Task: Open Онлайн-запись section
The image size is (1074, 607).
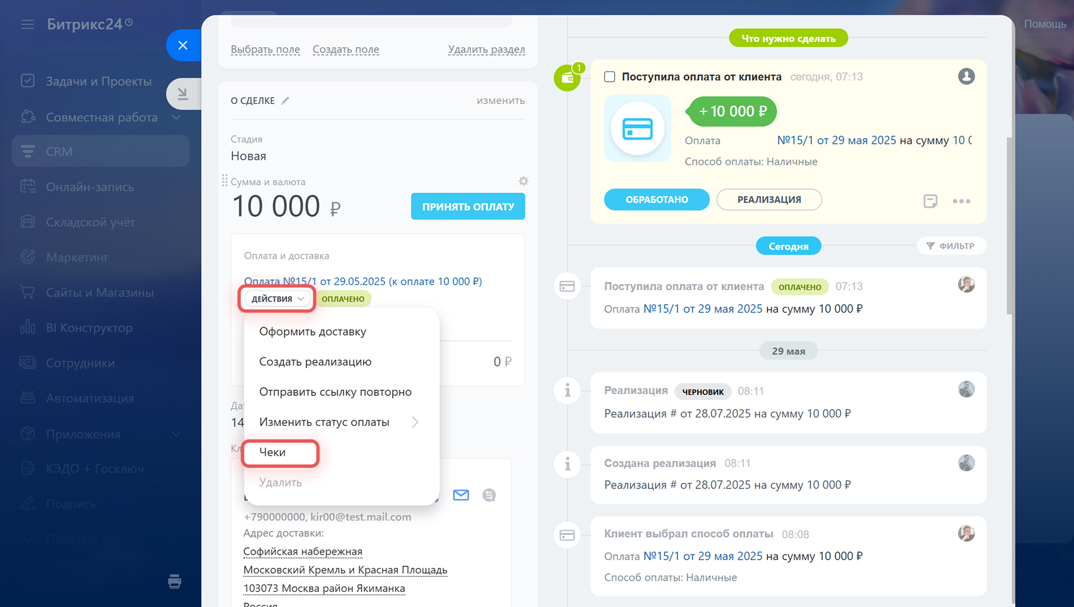Action: coord(89,187)
